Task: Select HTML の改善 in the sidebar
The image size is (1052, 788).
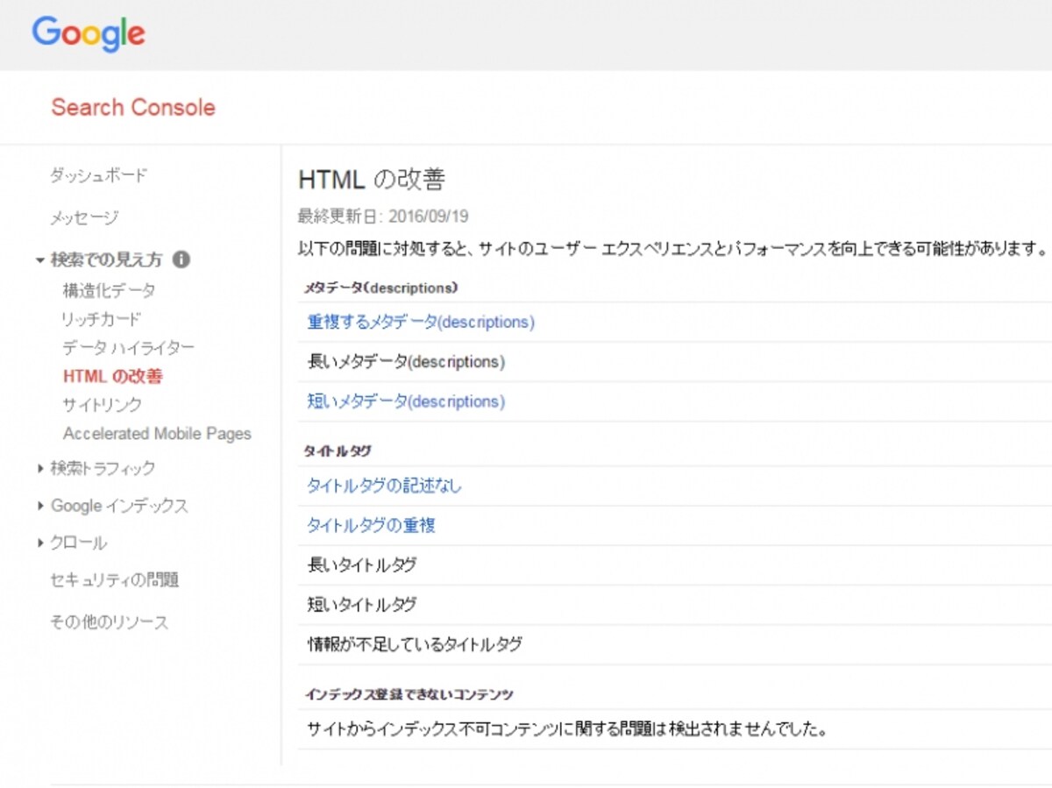Action: pyautogui.click(x=113, y=377)
